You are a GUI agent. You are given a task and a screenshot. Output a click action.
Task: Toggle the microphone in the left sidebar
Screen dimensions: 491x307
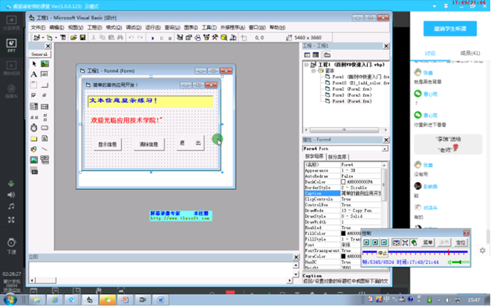(x=11, y=184)
